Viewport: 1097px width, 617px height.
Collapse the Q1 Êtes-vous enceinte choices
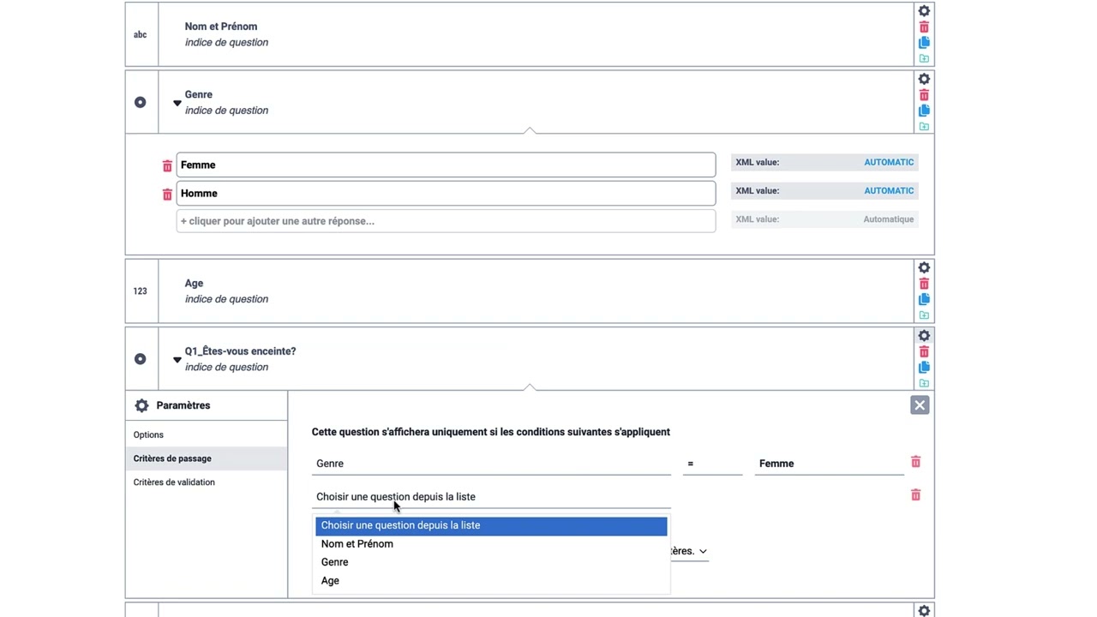pyautogui.click(x=177, y=360)
